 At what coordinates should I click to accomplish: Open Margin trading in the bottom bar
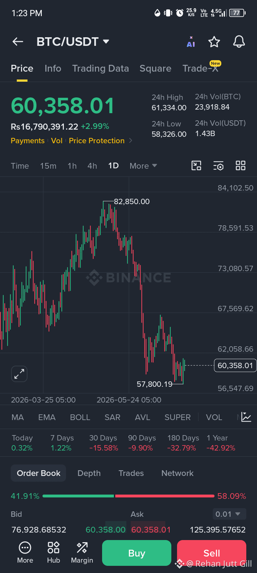(x=82, y=553)
